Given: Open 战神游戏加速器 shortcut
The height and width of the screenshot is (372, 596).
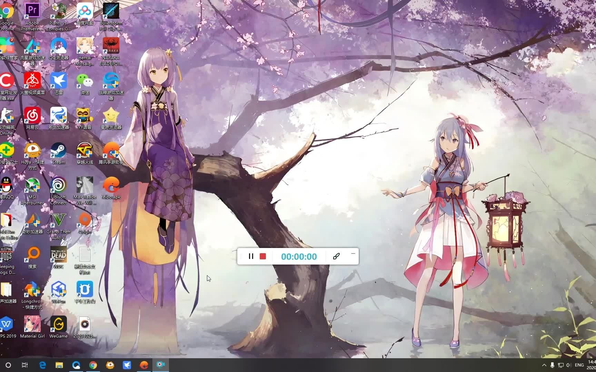Looking at the screenshot, I should pos(111,86).
